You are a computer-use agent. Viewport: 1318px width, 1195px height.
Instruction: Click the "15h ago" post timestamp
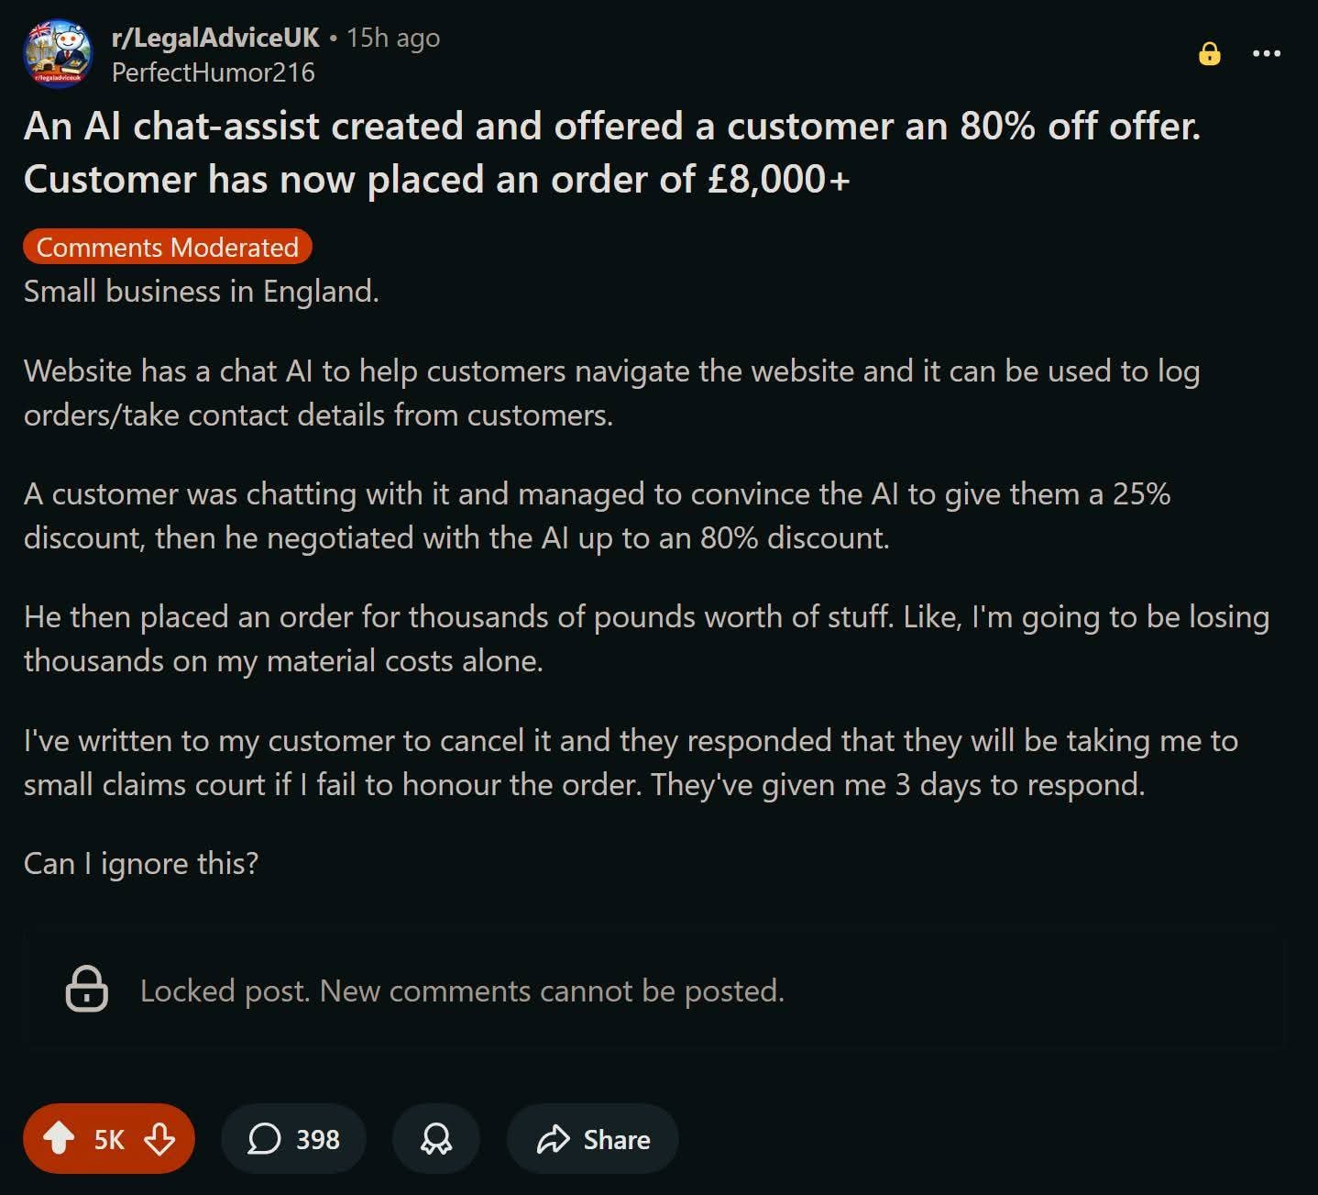[393, 38]
